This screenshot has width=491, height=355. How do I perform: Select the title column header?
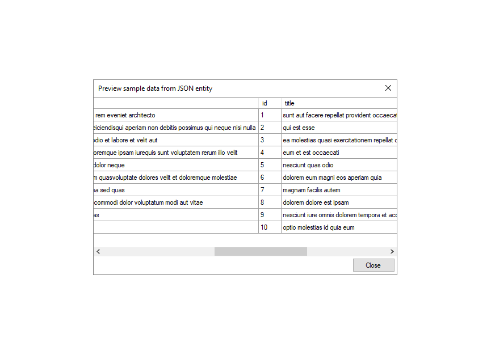pyautogui.click(x=338, y=103)
